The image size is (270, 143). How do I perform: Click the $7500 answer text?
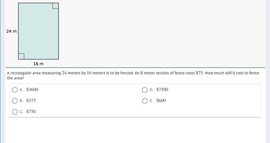point(162,90)
